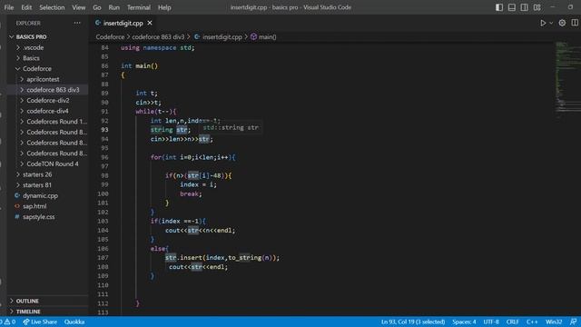Run the C++ file with play button
581x327 pixels.
[543, 23]
